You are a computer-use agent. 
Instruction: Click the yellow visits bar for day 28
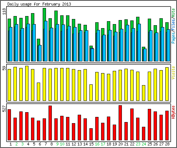167,84
